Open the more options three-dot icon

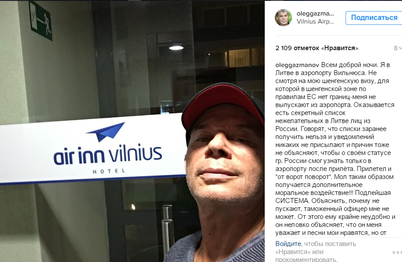[x=397, y=252]
